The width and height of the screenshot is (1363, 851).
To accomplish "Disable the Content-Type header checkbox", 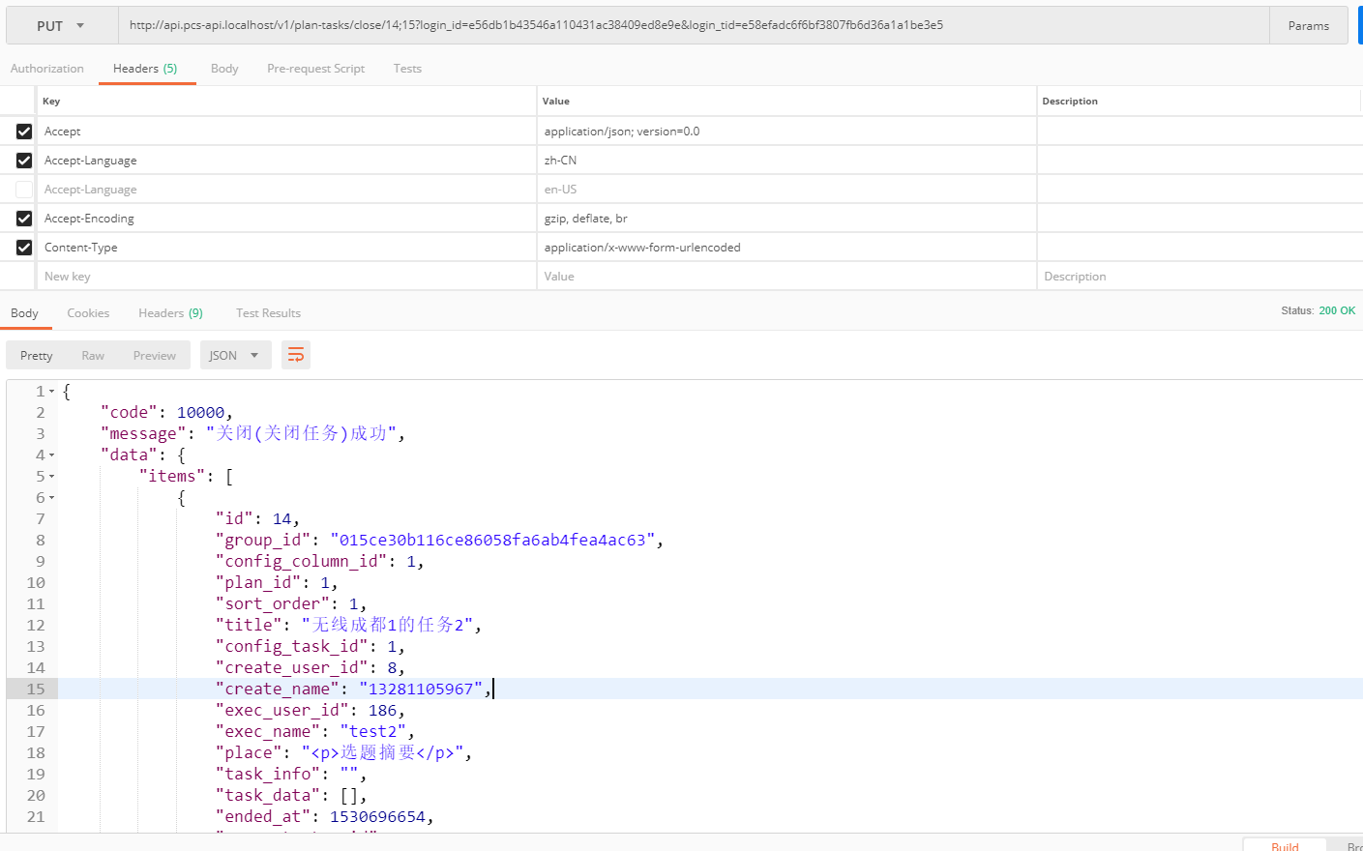I will 24,248.
